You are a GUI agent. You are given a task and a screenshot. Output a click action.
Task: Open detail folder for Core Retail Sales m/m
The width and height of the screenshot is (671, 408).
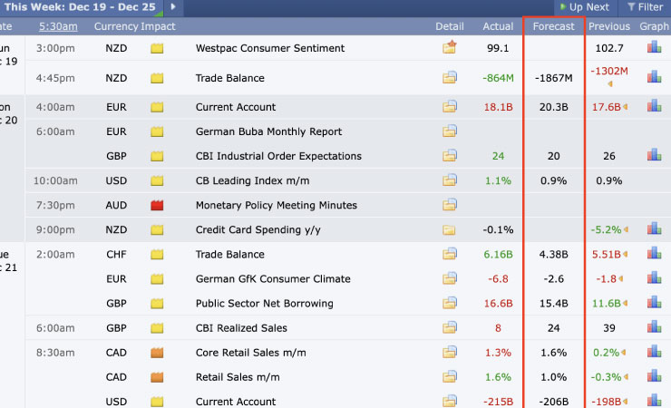pos(450,352)
